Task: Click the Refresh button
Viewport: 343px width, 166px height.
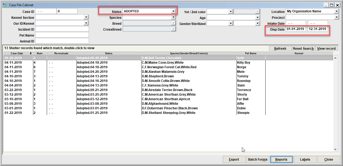Action: pyautogui.click(x=280, y=48)
